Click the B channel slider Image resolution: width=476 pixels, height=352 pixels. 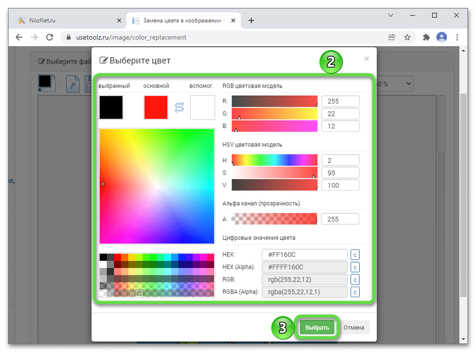click(275, 126)
